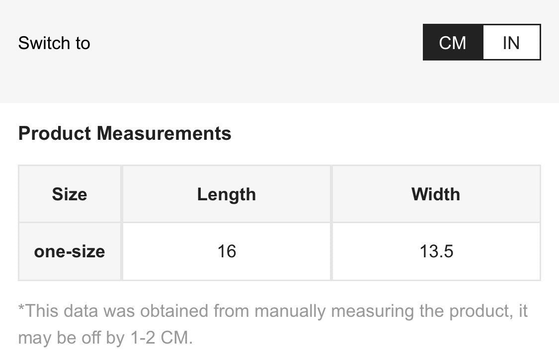Viewport: 559px width, 353px height.
Task: Click the word 'product,' in the disclaimer
Action: [x=480, y=311]
